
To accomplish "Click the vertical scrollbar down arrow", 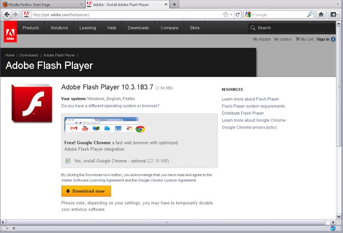I will point(338,216).
